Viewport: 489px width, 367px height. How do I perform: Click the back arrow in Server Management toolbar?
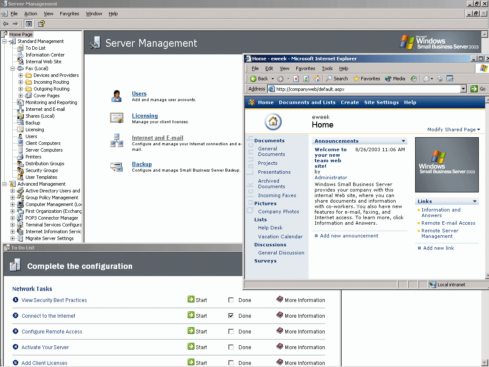[x=6, y=24]
